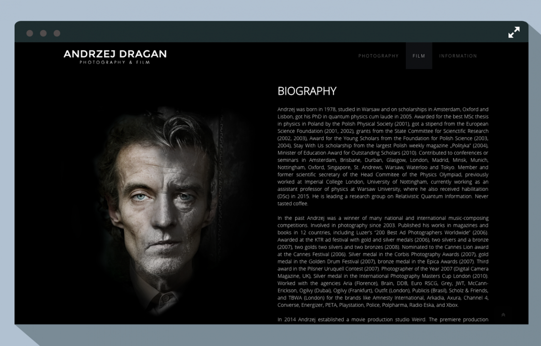Open the Information menu item
The image size is (541, 346).
pyautogui.click(x=458, y=56)
